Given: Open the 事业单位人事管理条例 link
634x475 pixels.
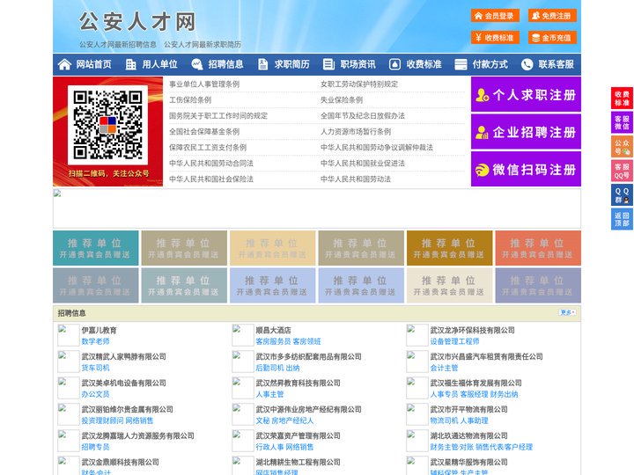Looking at the screenshot, I should point(204,84).
